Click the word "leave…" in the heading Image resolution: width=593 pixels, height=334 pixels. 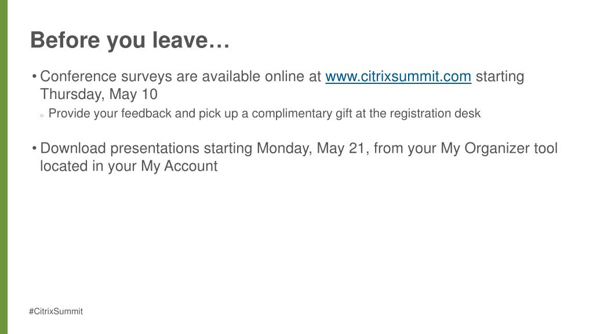pos(191,41)
